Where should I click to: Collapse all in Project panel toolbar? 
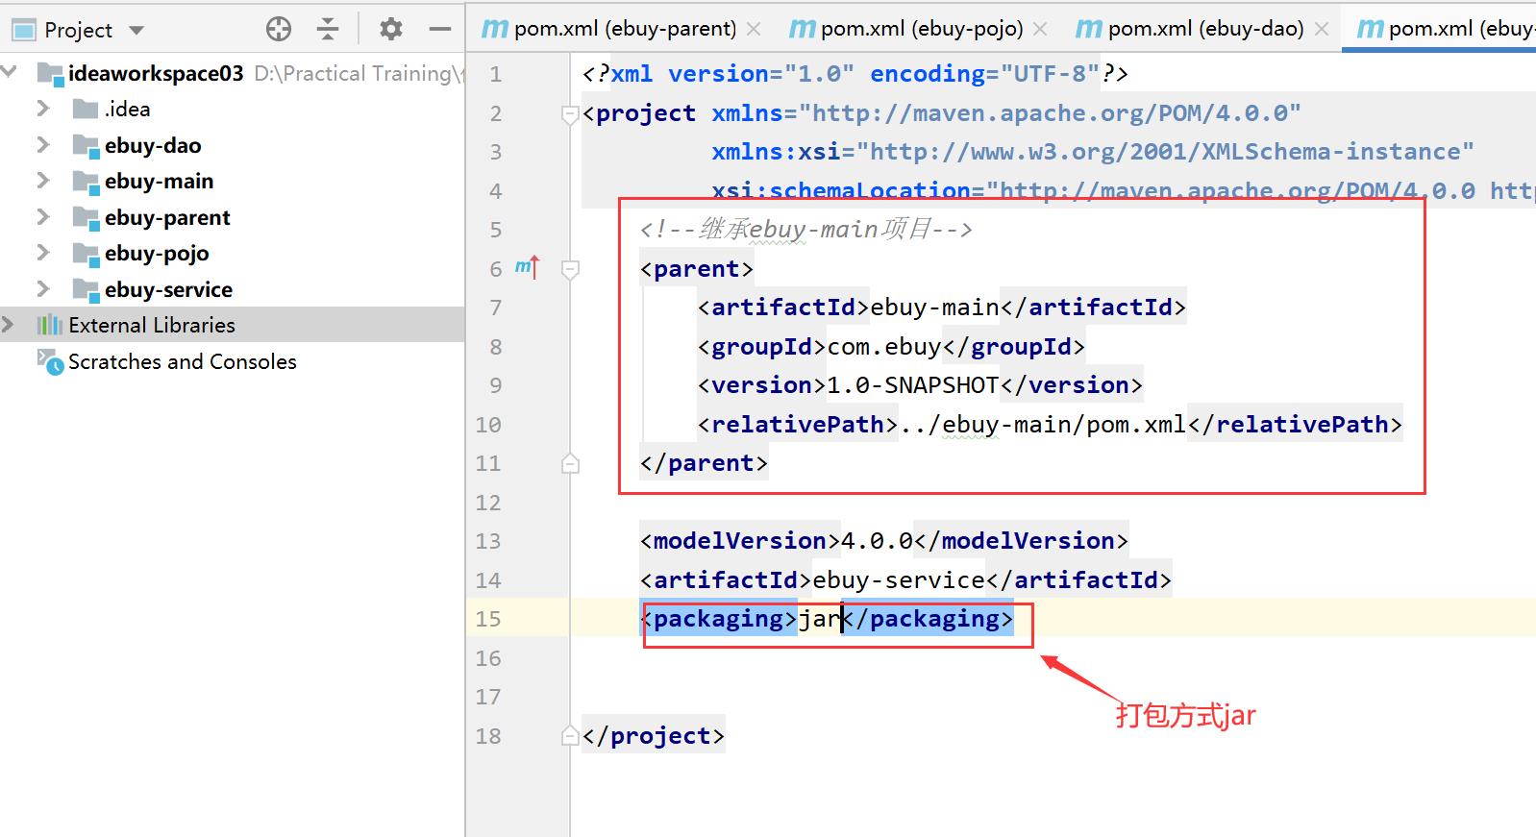coord(328,30)
